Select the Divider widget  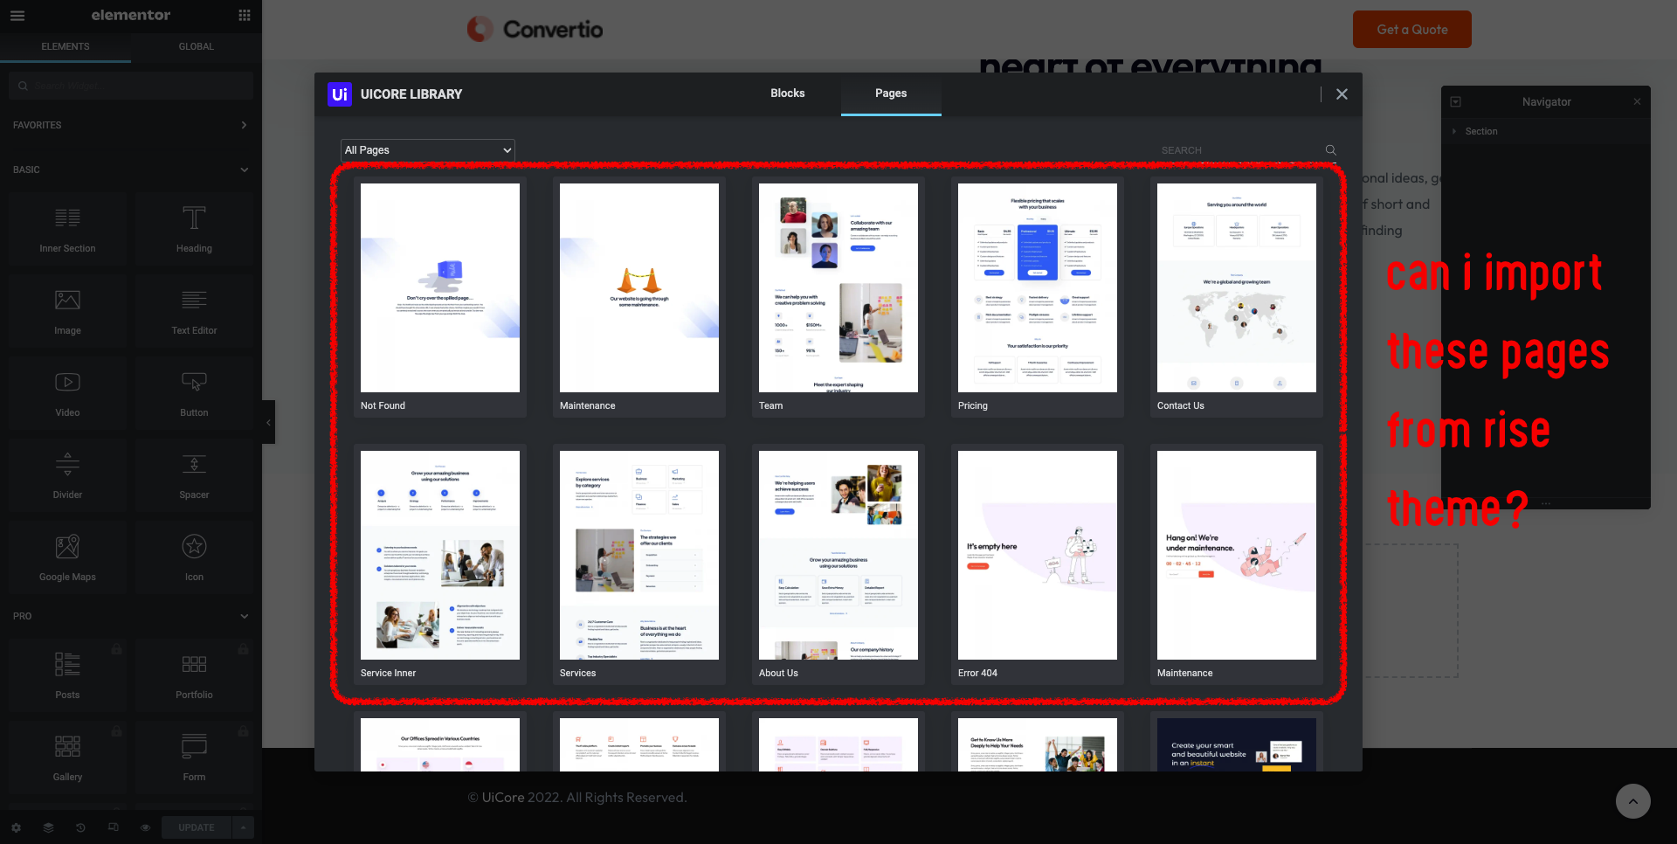[67, 475]
